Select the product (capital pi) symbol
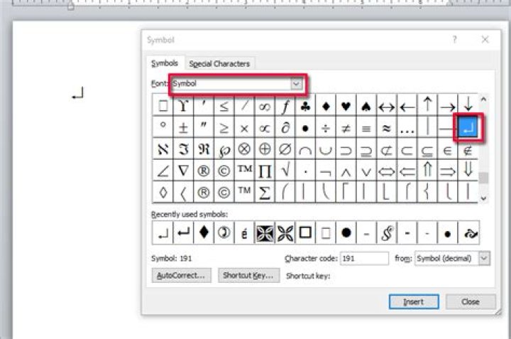This screenshot has height=339, width=511. [x=265, y=171]
